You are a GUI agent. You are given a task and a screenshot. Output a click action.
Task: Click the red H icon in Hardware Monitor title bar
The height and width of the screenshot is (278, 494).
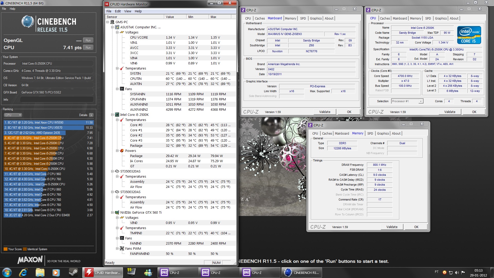(x=107, y=4)
